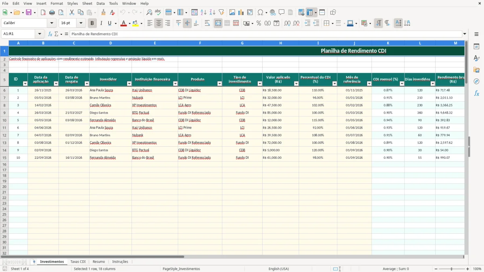Open the Tools menu
The image size is (484, 272).
click(113, 3)
